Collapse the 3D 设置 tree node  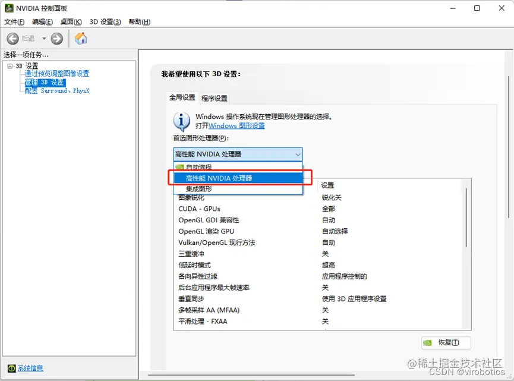point(10,66)
